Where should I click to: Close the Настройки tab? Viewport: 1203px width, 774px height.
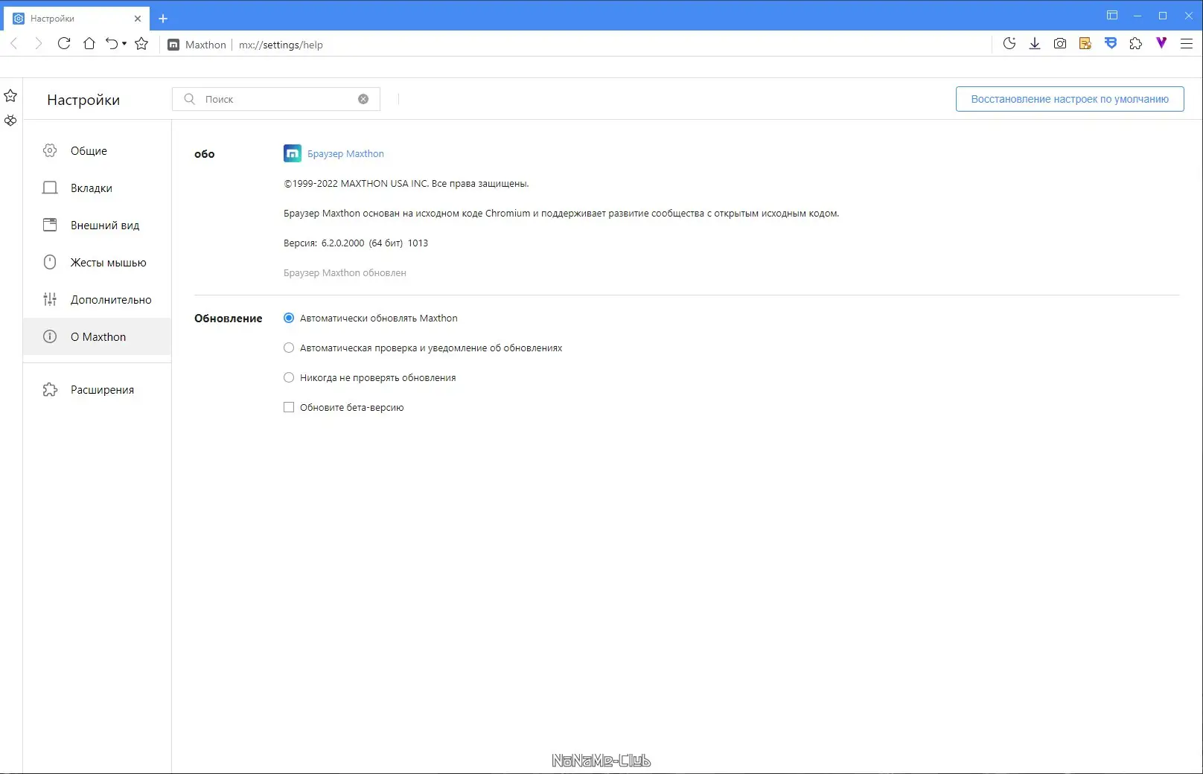(x=138, y=19)
